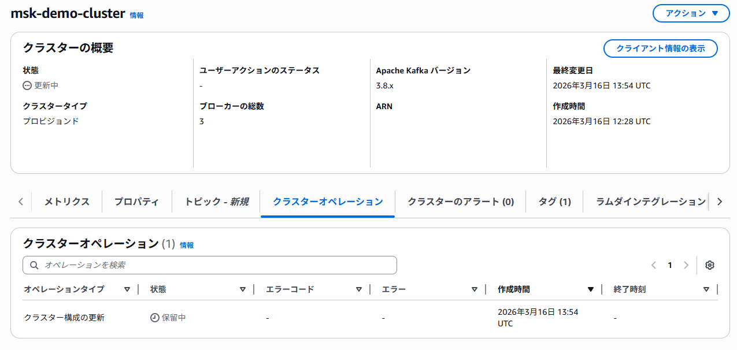The height and width of the screenshot is (350, 737).
Task: Open the table preferences gear icon
Action: (710, 265)
